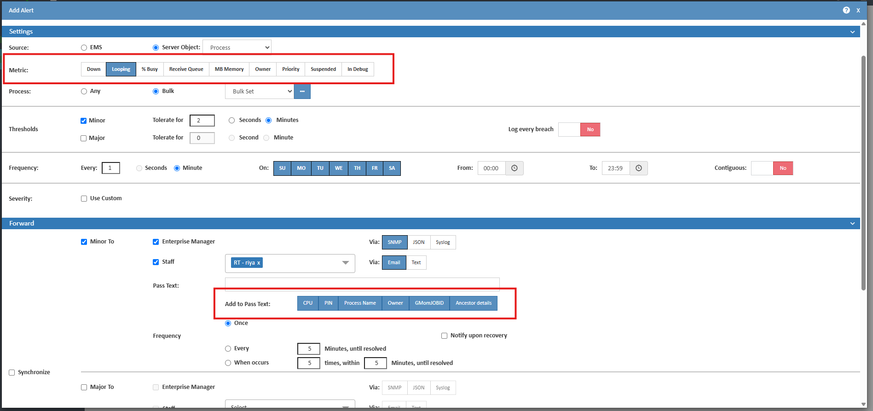
Task: Expand the Bulk Set dropdown
Action: point(260,91)
